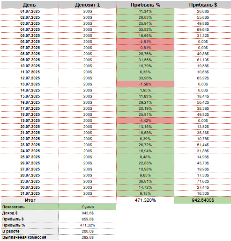Select the День column header
Screen dimensions: 231x241
(30, 5)
